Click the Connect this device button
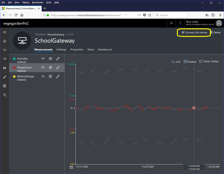224x174 pixels. tap(194, 33)
